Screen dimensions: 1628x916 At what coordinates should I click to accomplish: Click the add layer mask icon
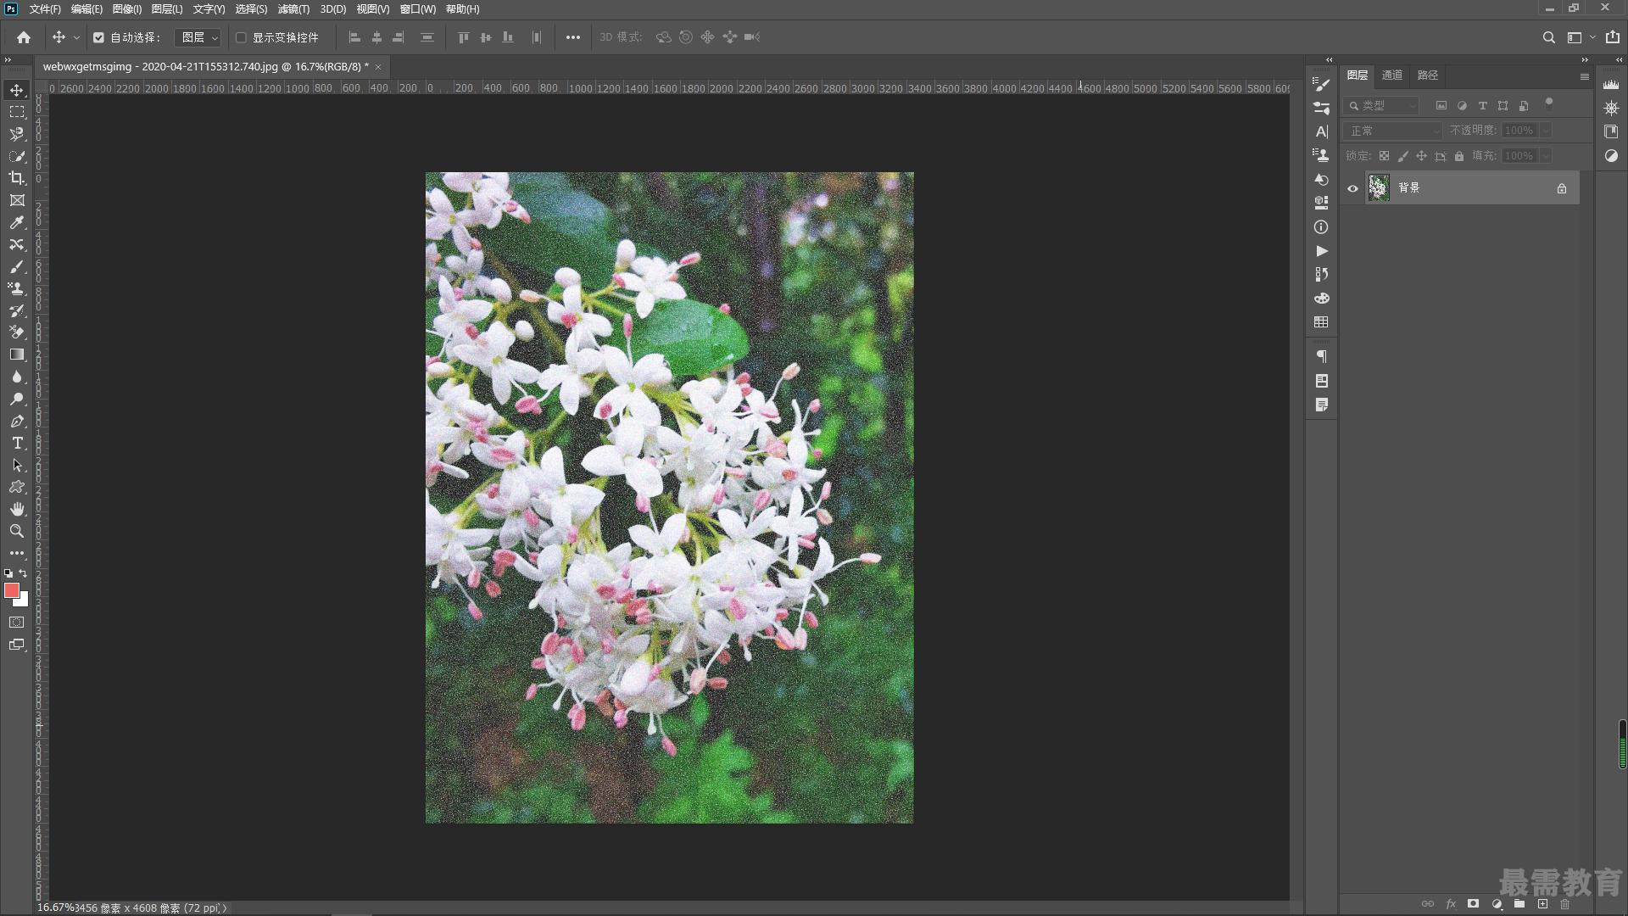click(1474, 904)
